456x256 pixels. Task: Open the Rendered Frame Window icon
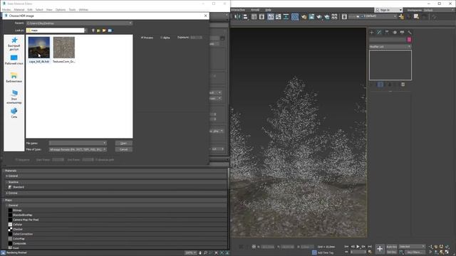pos(311,17)
